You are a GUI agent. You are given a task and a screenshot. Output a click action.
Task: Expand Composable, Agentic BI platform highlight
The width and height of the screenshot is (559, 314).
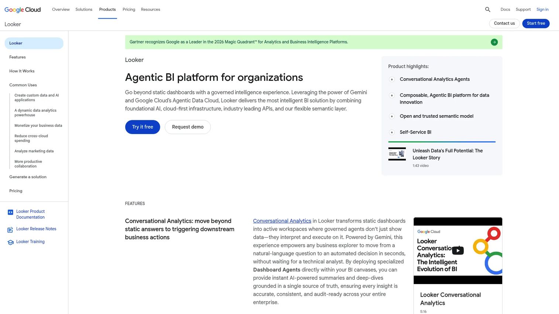(392, 95)
